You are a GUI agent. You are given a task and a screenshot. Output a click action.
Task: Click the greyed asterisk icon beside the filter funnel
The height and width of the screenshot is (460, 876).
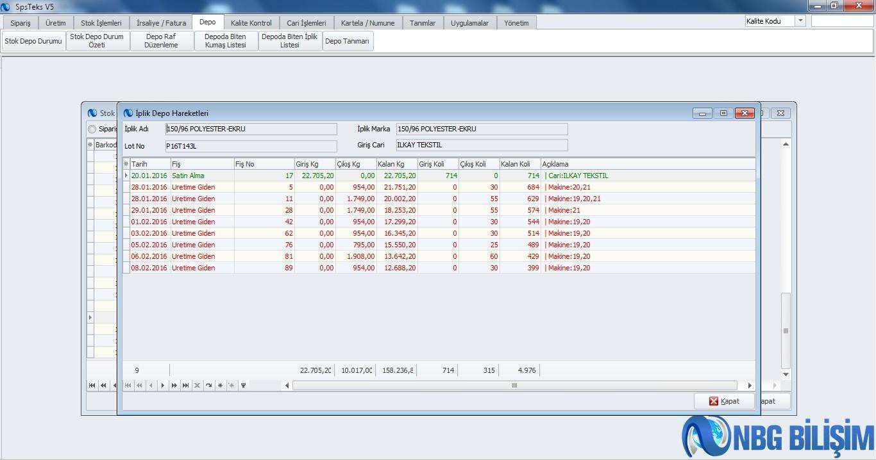point(232,385)
